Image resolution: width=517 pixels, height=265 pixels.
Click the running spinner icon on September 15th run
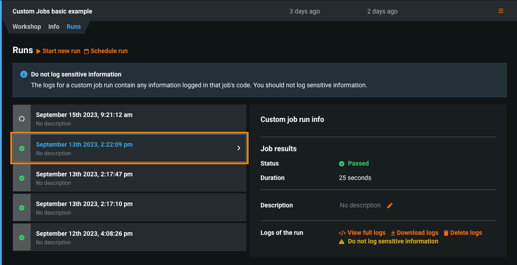pyautogui.click(x=22, y=119)
